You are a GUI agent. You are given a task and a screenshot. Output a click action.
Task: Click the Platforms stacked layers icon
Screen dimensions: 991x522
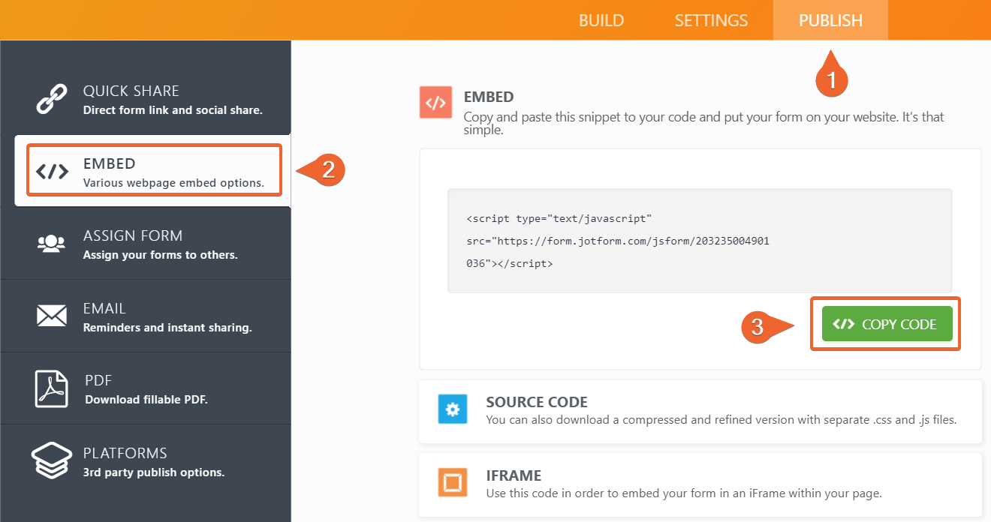click(x=50, y=460)
